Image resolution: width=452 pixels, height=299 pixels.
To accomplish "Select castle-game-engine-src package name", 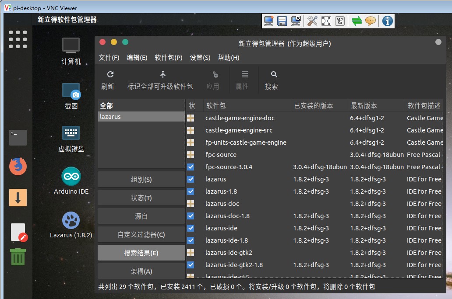I will click(x=239, y=130).
